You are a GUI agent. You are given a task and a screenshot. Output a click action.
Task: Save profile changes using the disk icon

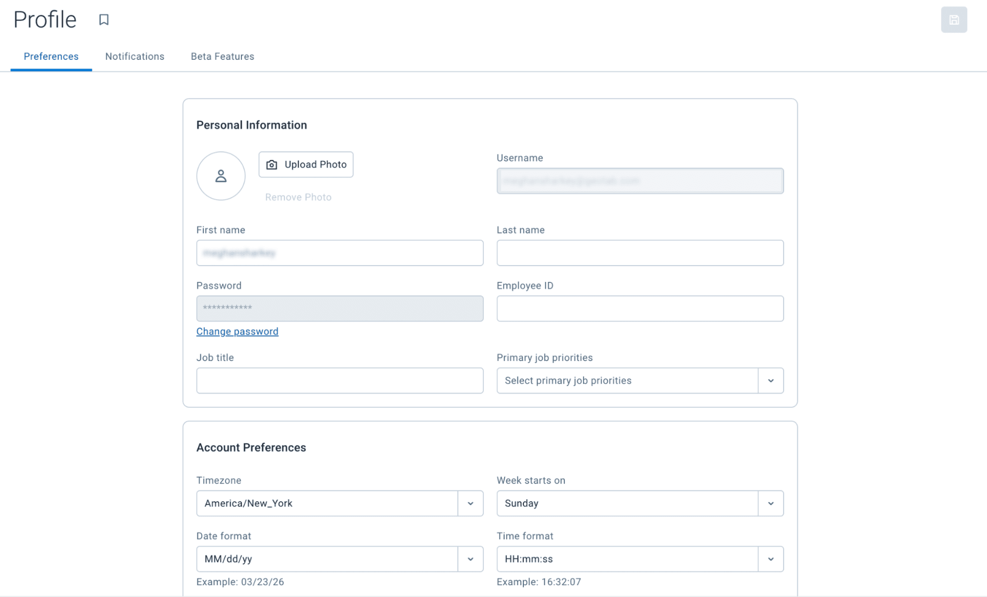click(954, 20)
